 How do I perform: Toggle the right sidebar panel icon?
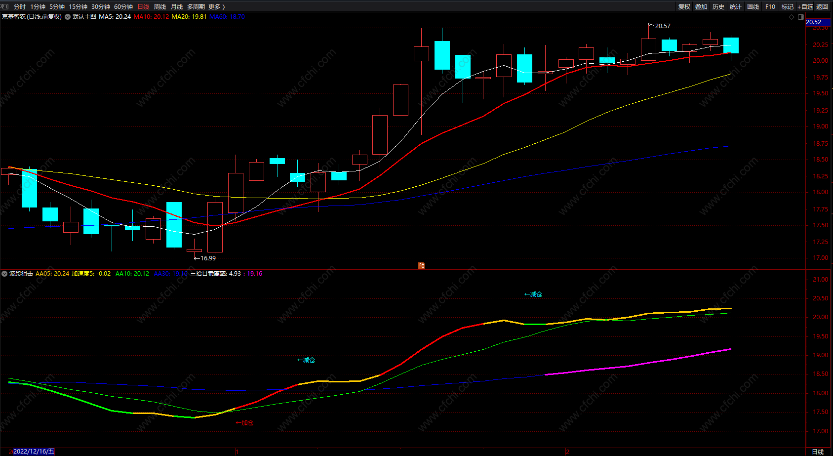point(800,17)
